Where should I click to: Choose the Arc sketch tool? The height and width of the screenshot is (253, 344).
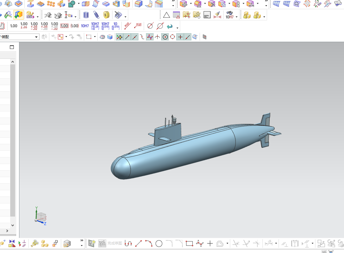pos(149,243)
